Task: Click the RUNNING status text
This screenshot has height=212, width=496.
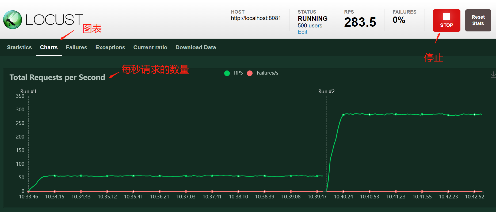Action: [313, 19]
